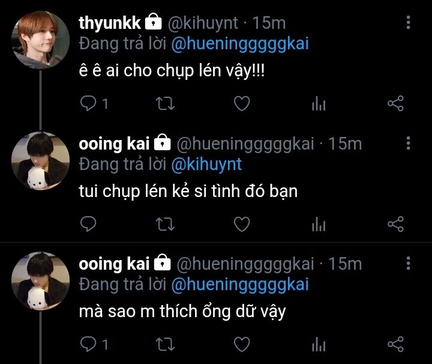Reply to the 'mà sao m thích' tweet
This screenshot has height=364, width=432.
pos(88,344)
